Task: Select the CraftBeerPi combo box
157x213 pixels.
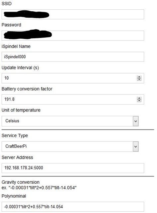Action: click(x=70, y=146)
